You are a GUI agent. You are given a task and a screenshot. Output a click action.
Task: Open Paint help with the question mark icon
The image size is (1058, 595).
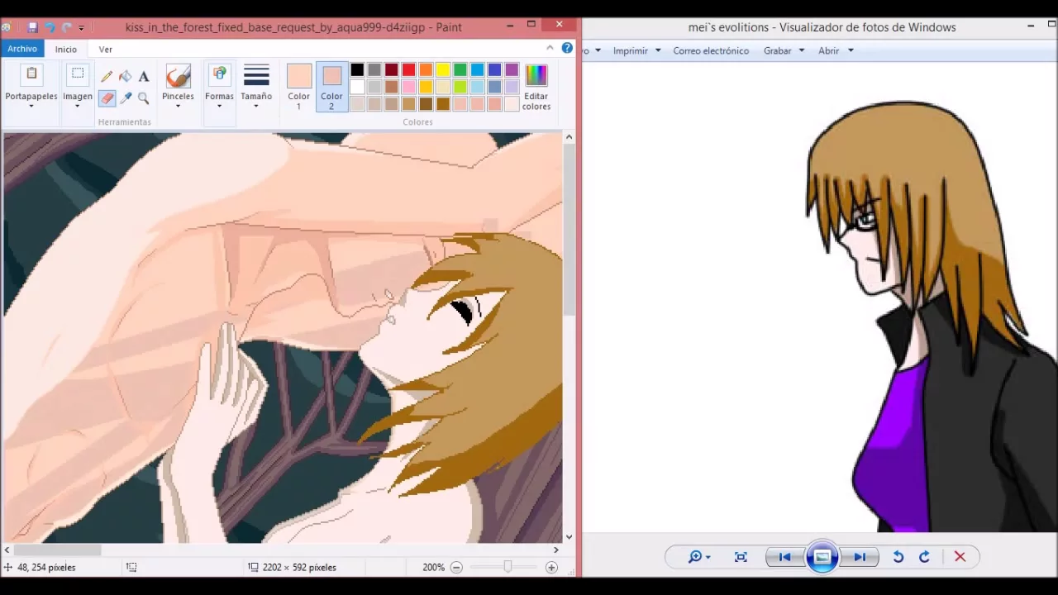(x=567, y=48)
